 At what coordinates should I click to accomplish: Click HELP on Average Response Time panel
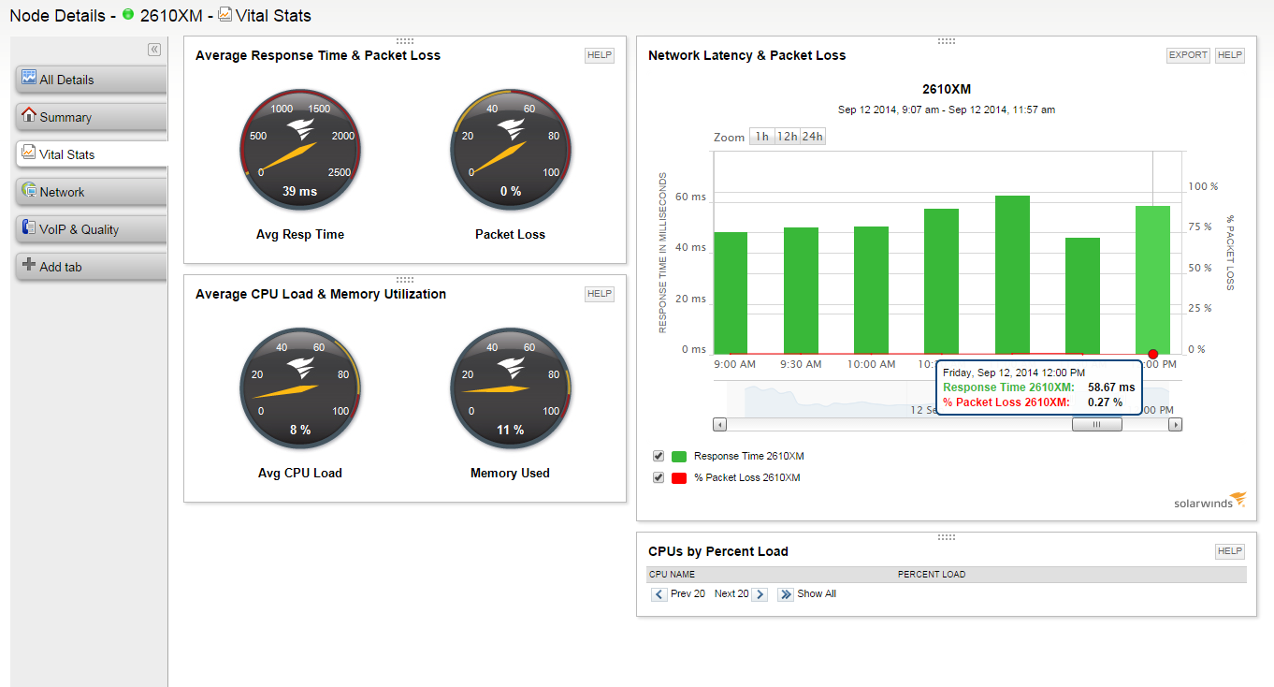(600, 55)
